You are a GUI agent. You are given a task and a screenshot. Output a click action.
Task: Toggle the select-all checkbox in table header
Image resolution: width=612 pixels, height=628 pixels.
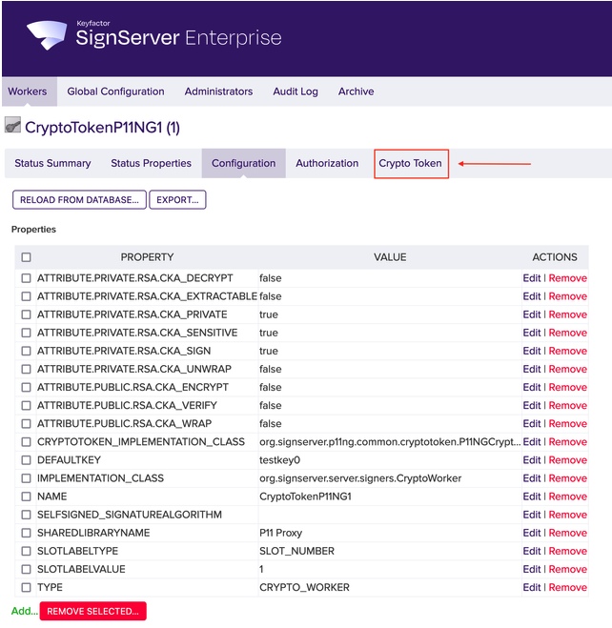pos(27,257)
